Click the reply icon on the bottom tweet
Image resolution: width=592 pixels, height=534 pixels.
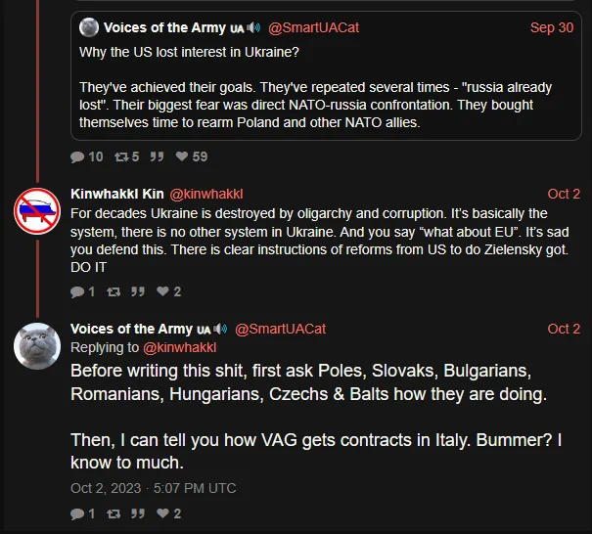[x=77, y=513]
